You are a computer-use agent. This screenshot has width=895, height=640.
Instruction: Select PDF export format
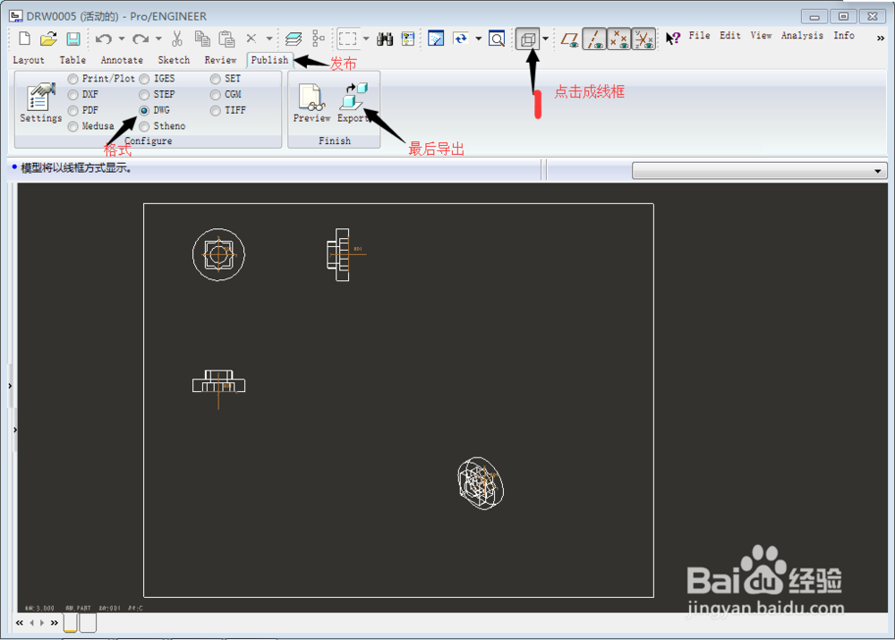(73, 111)
